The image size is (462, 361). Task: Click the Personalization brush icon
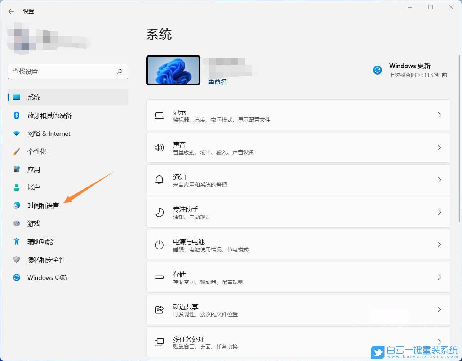(17, 151)
